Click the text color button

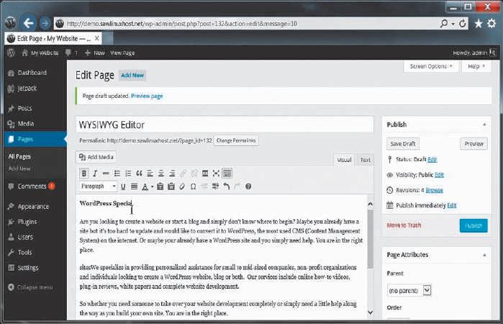click(145, 186)
